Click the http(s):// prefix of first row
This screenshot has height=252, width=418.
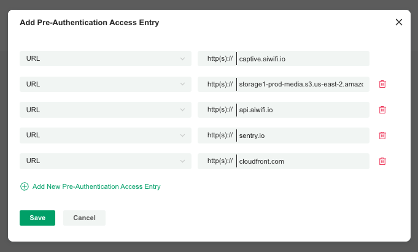click(220, 59)
